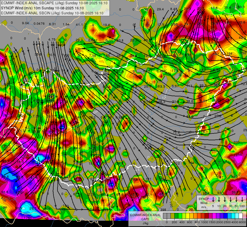
Task: Select the olive swatch in the CAPE legend
Action: (x=173, y=216)
